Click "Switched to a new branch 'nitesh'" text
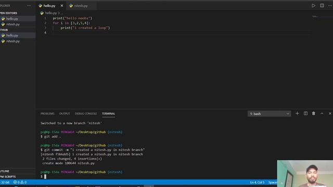Image resolution: width=333 pixels, height=187 pixels. [71, 123]
